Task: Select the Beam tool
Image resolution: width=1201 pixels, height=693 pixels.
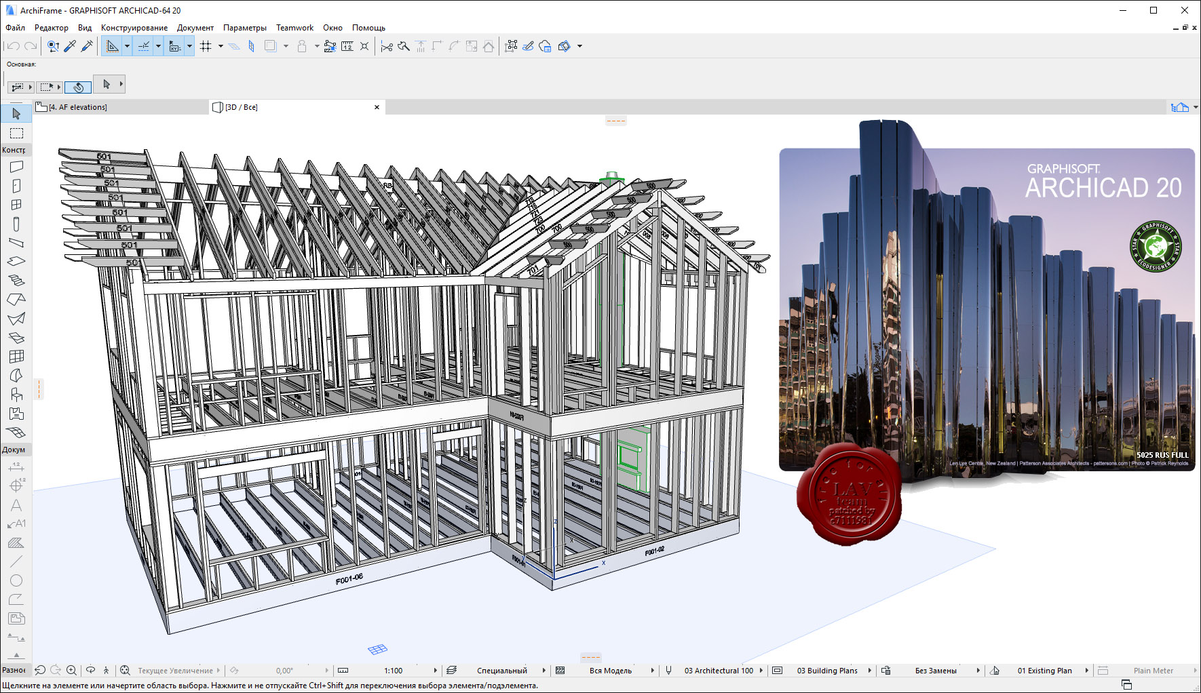Action: [x=16, y=243]
